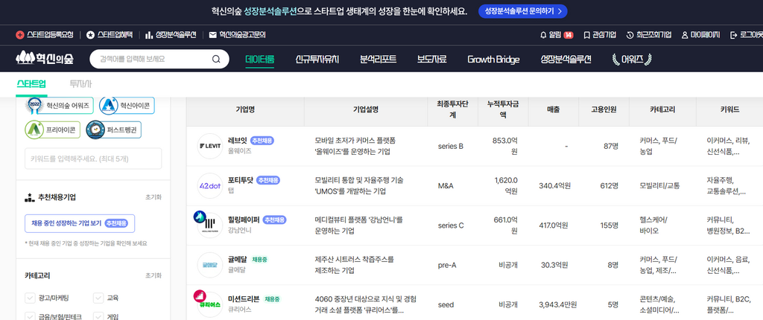Open the 분석리포트 menu
This screenshot has height=320, width=763.
[378, 60]
